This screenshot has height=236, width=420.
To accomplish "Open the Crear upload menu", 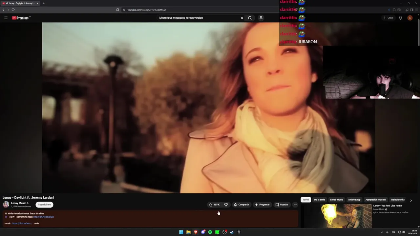I will point(388,18).
